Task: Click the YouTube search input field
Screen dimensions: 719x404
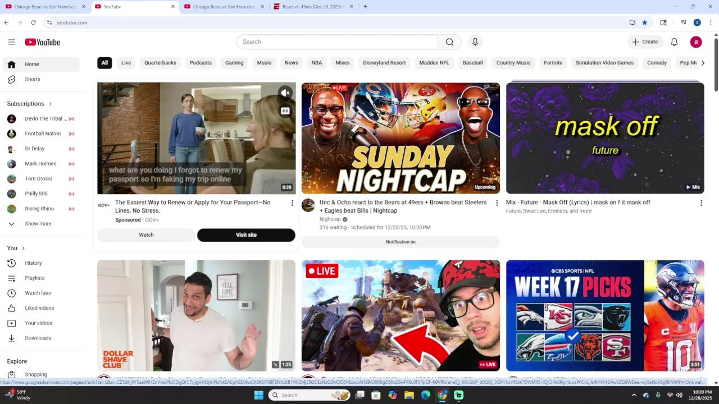Action: [x=337, y=42]
